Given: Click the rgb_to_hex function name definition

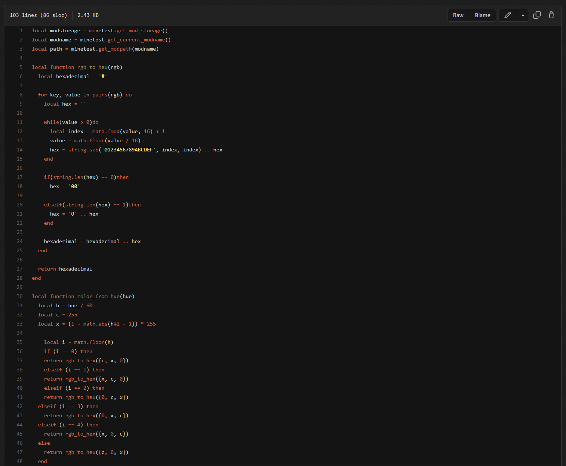Looking at the screenshot, I should tap(92, 67).
